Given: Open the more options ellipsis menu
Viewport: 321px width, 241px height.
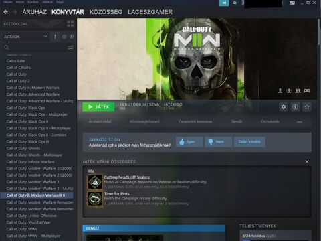Looking at the screenshot, I should 300,122.
